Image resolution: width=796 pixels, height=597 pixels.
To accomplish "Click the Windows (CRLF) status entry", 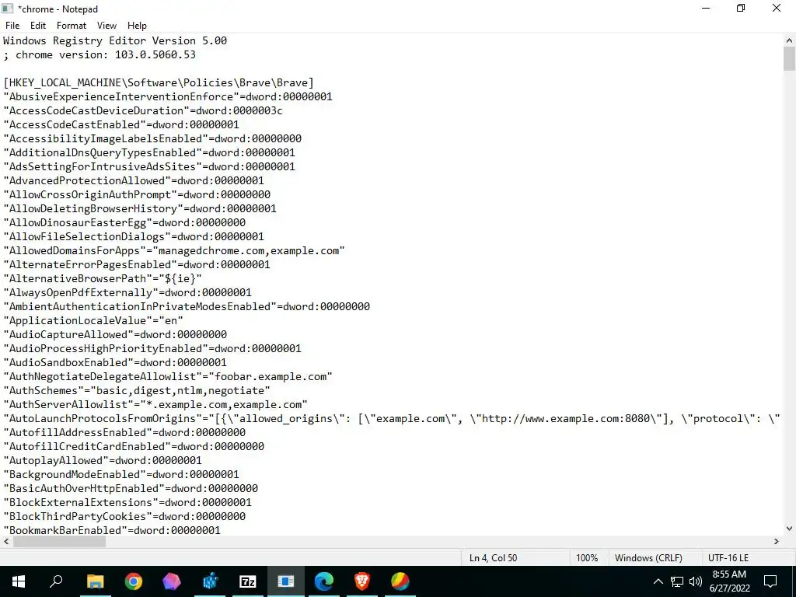I will pos(648,558).
